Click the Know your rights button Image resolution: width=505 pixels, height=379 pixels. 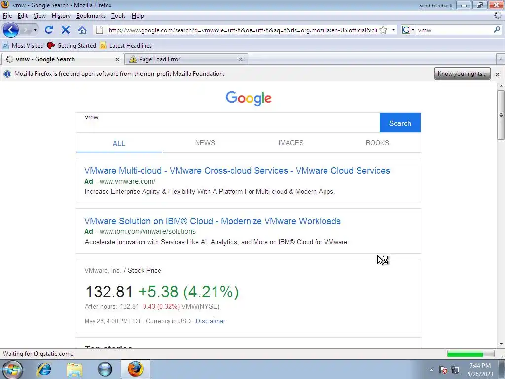(x=462, y=74)
